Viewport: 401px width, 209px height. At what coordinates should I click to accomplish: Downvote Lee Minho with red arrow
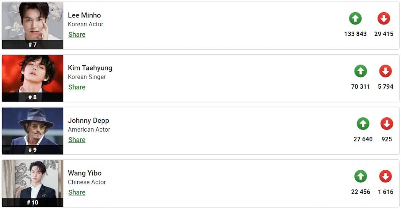(x=383, y=18)
